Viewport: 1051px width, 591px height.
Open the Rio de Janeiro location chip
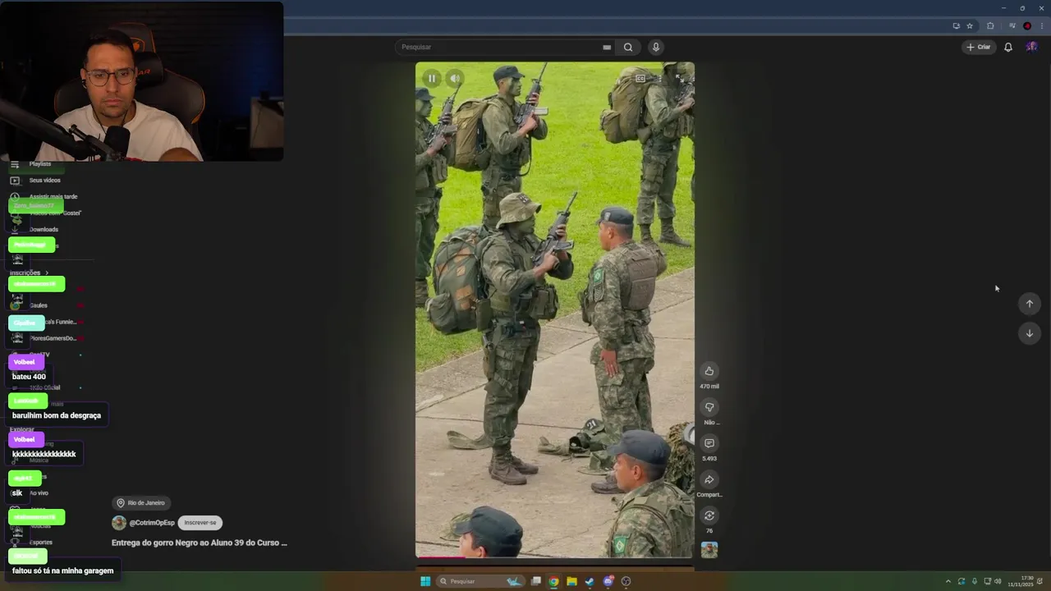pyautogui.click(x=140, y=502)
